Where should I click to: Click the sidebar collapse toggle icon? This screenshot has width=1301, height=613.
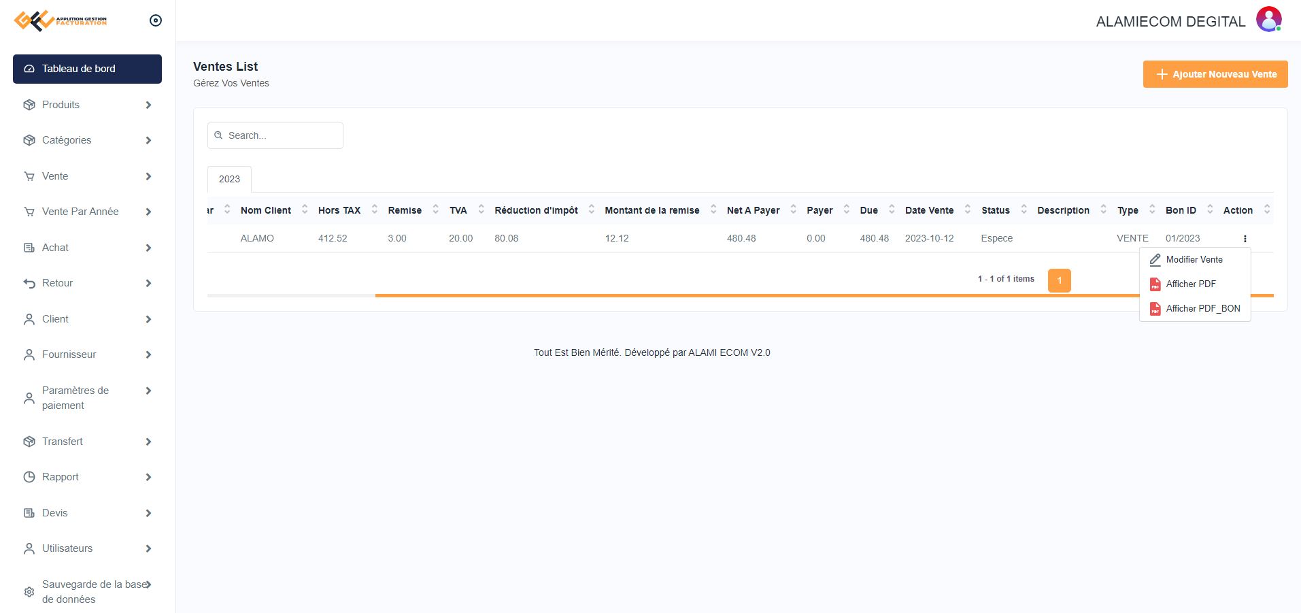(156, 20)
